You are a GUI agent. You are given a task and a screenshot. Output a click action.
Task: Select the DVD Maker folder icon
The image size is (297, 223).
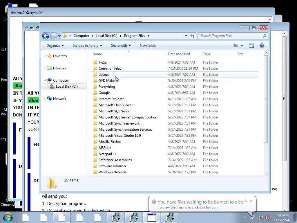click(x=95, y=81)
